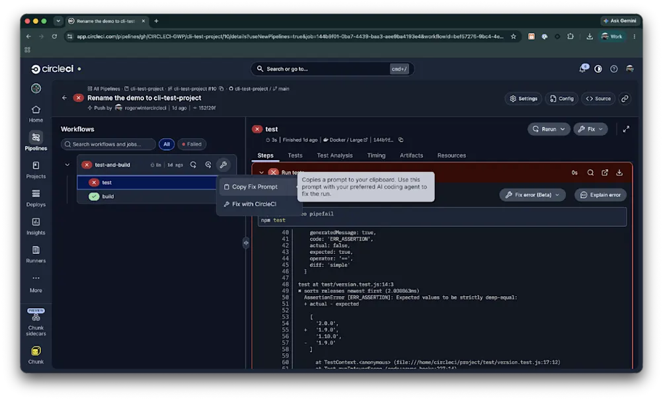Open the Chunk sidebar item
Screen dimensions: 663x400
click(36, 355)
